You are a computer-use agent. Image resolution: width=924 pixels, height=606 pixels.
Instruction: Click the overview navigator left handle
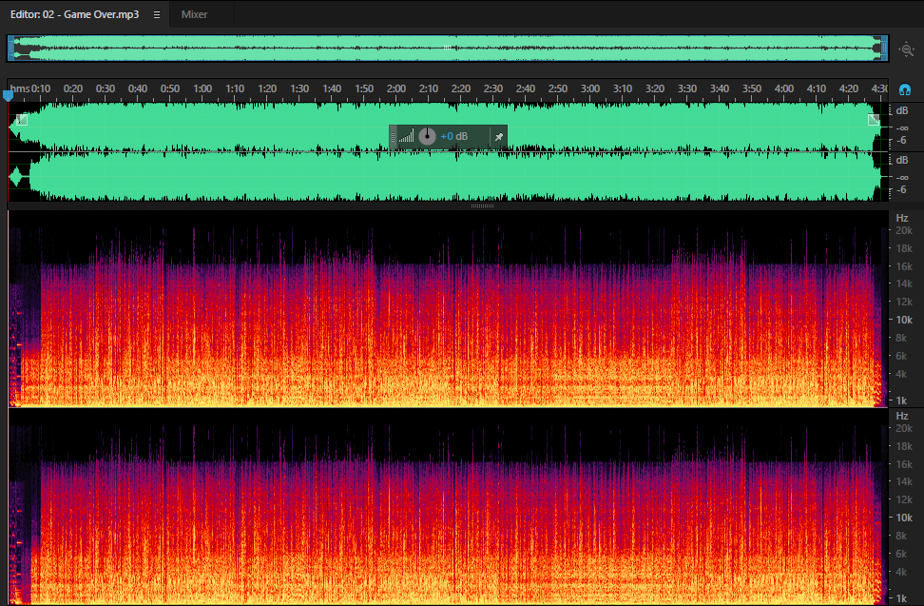pos(10,48)
